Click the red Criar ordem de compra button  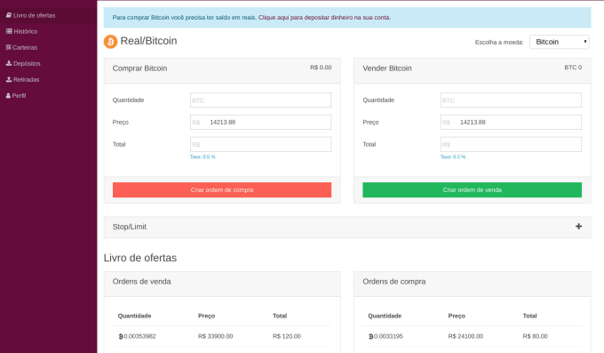point(222,189)
